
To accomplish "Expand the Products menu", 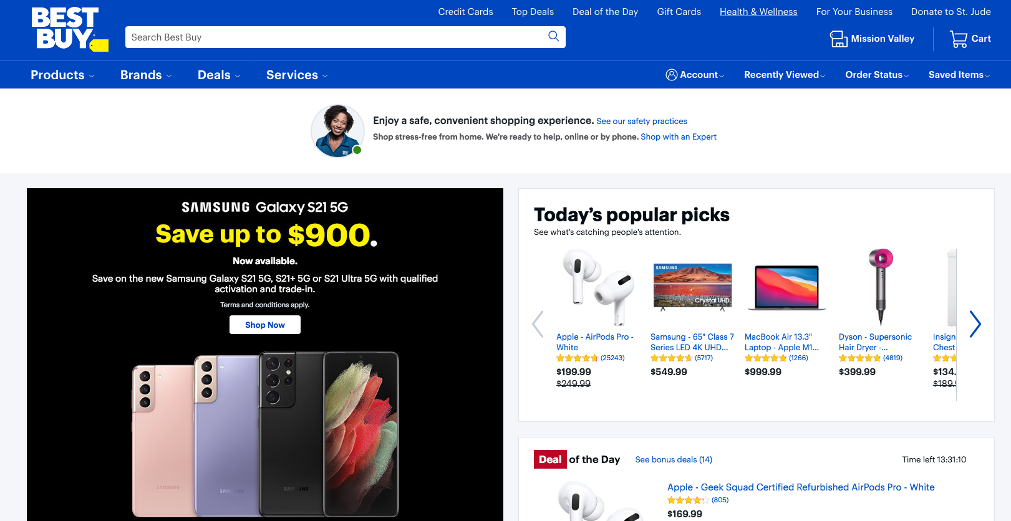I will tap(62, 75).
